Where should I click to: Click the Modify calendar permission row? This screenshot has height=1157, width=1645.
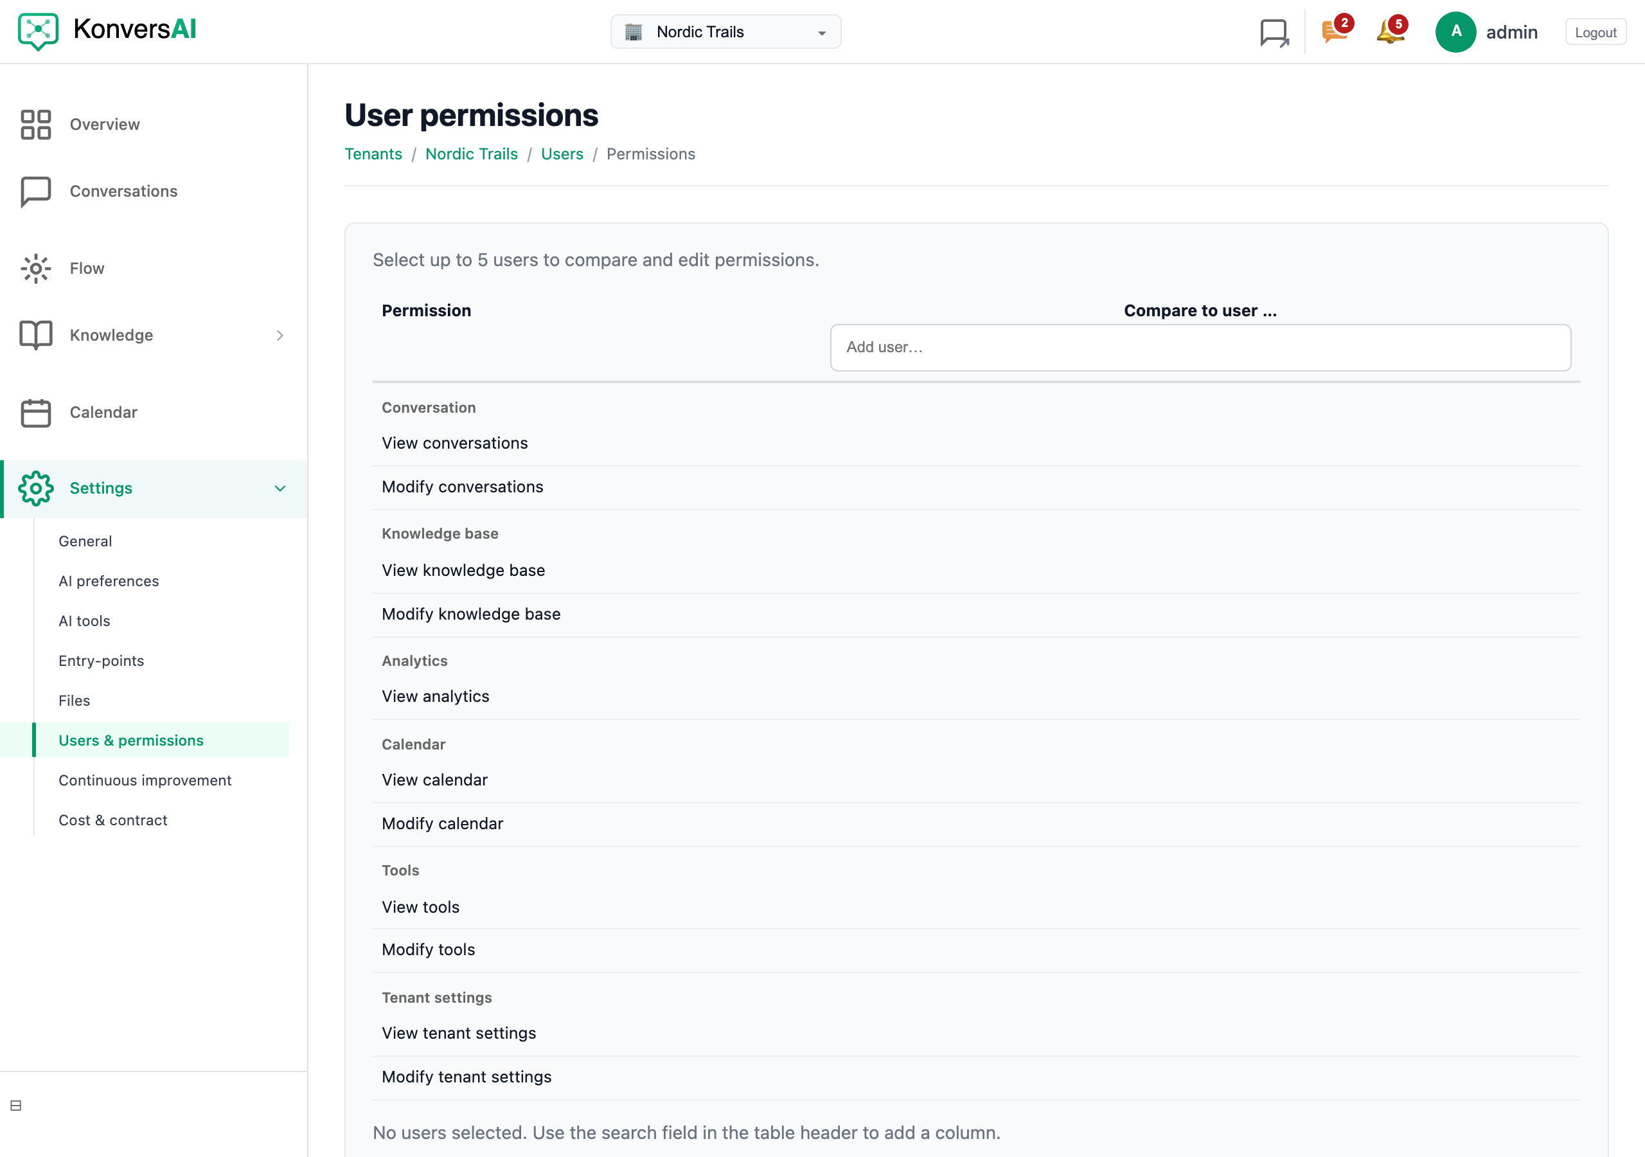[x=976, y=823]
